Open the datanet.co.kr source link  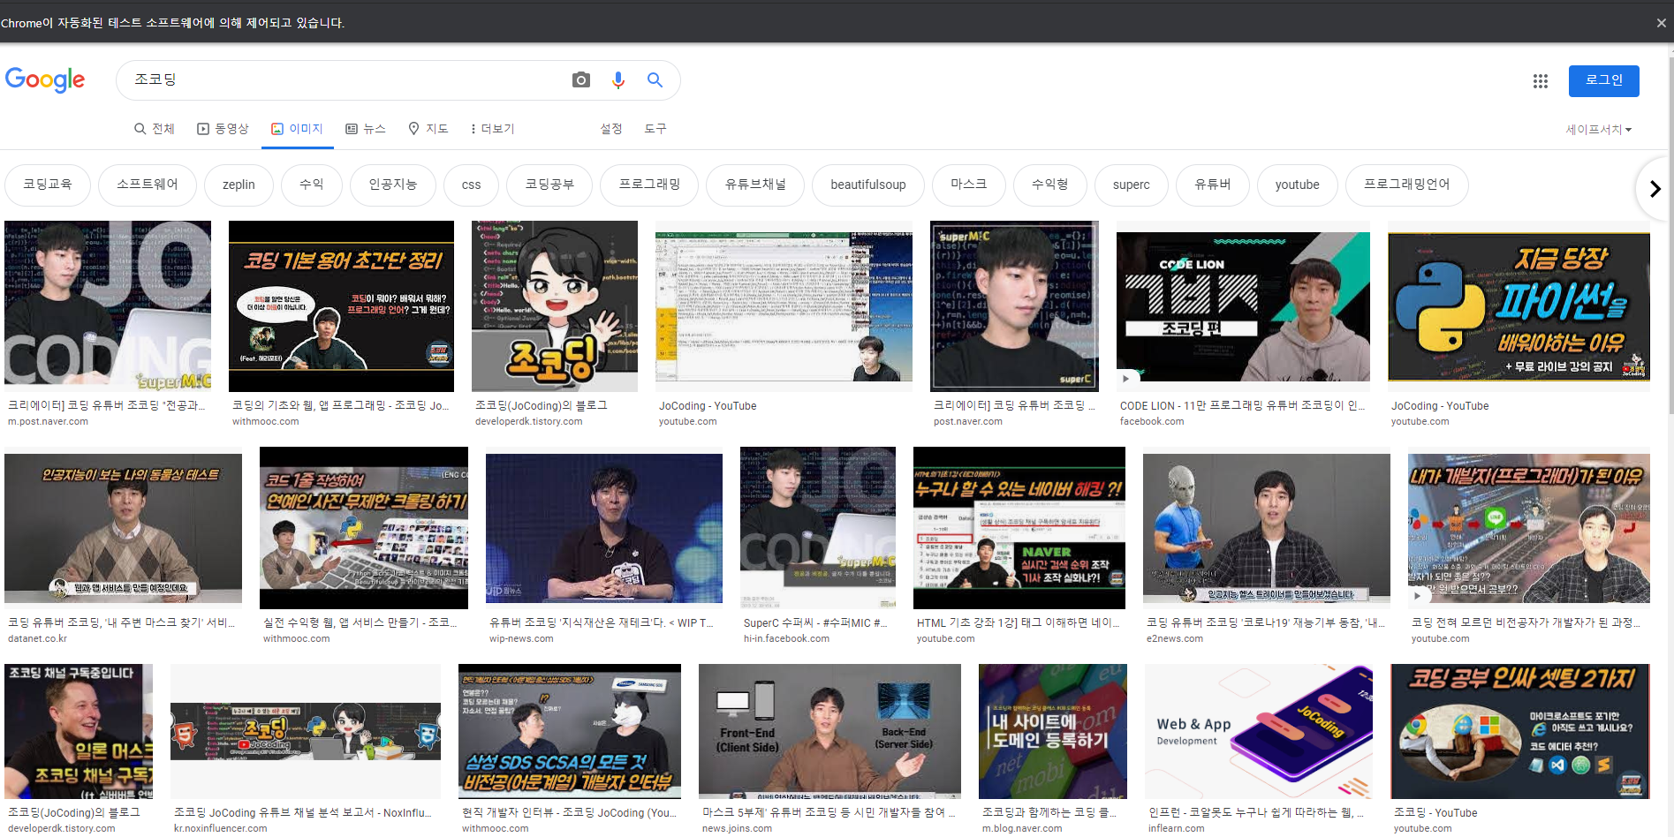(38, 639)
